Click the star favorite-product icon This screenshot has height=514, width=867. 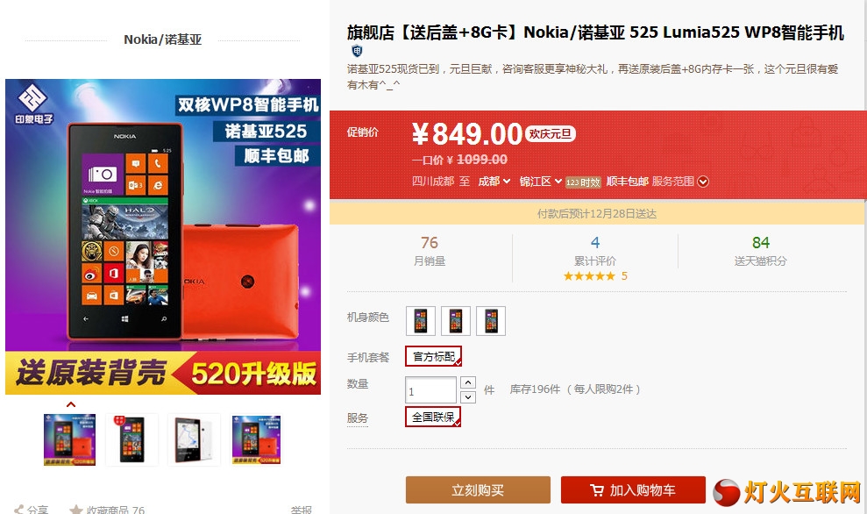click(x=75, y=510)
